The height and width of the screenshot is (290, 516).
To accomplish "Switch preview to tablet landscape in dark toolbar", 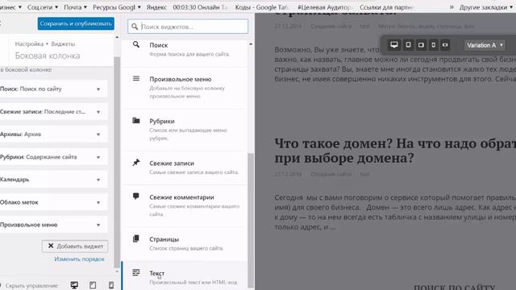I will [421, 45].
